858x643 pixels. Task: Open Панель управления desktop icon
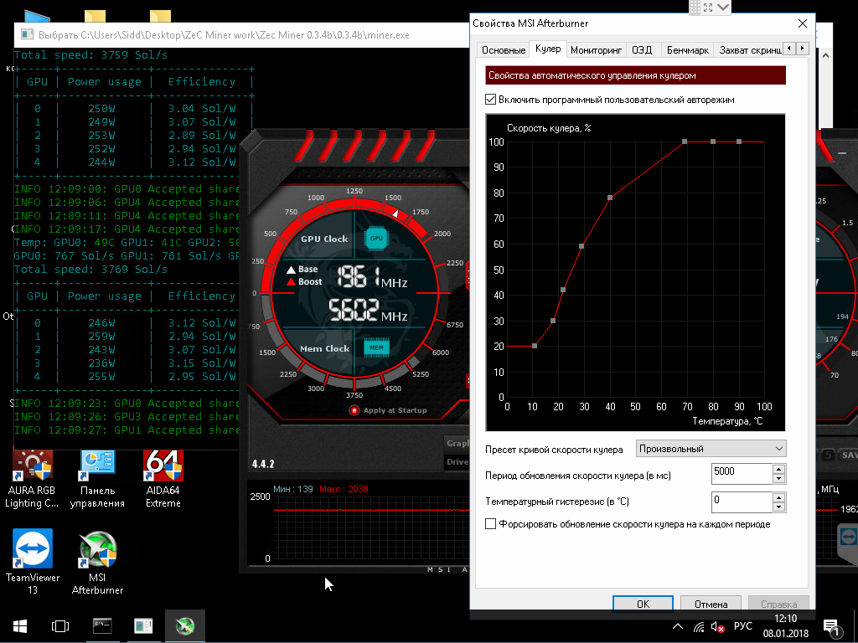97,478
